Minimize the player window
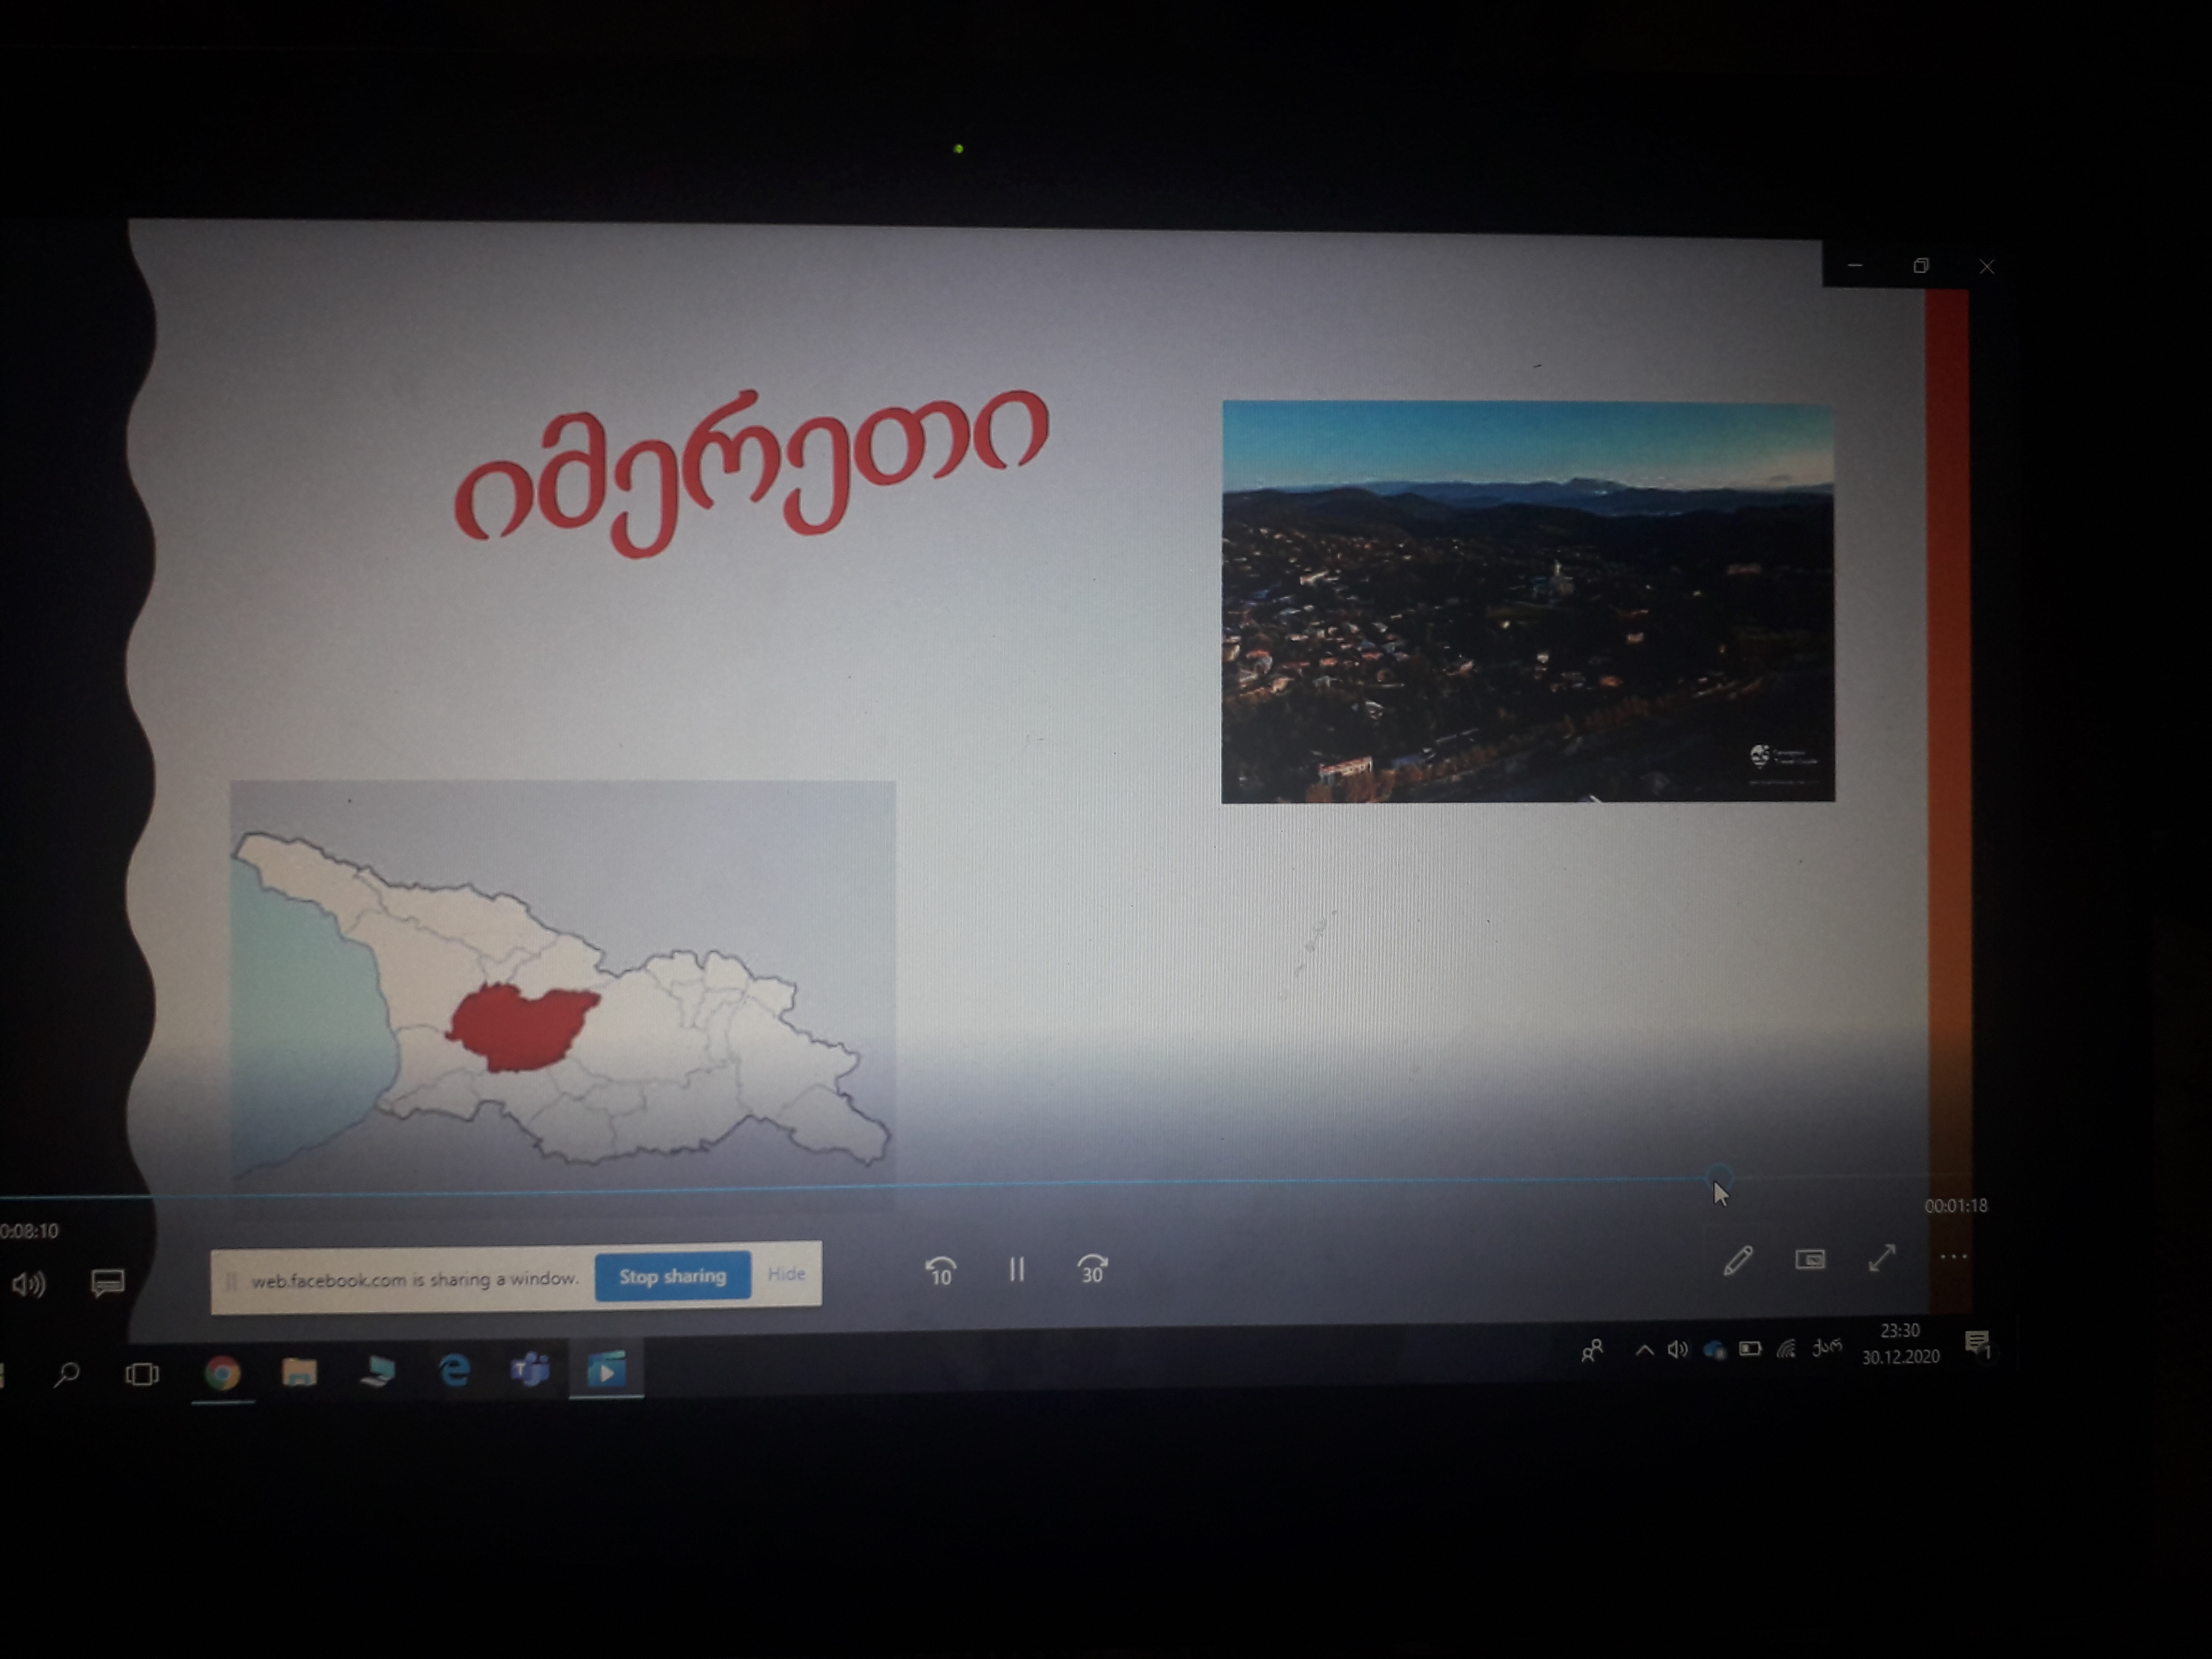 tap(1855, 265)
